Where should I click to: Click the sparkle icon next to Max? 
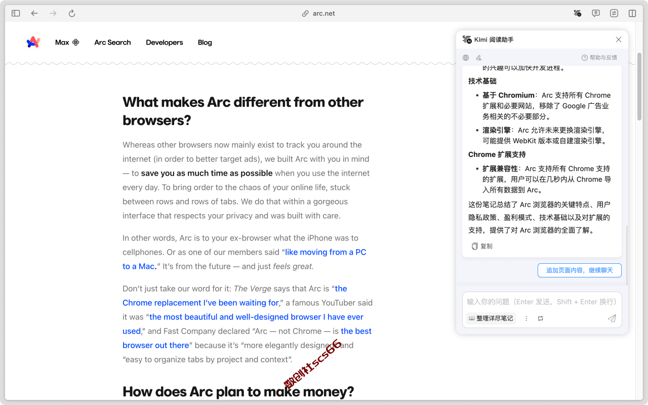[x=76, y=43]
